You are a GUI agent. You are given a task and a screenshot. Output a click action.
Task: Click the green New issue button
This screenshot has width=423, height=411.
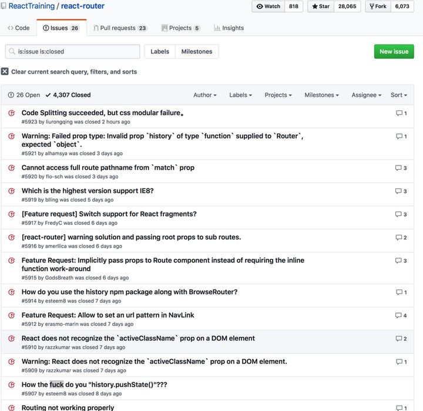394,52
